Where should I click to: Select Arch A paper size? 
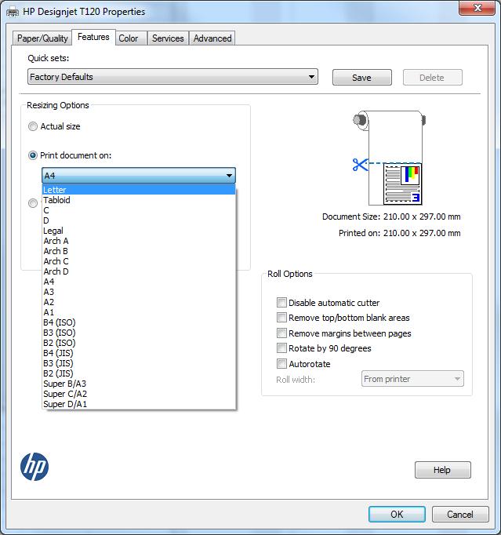coord(139,241)
